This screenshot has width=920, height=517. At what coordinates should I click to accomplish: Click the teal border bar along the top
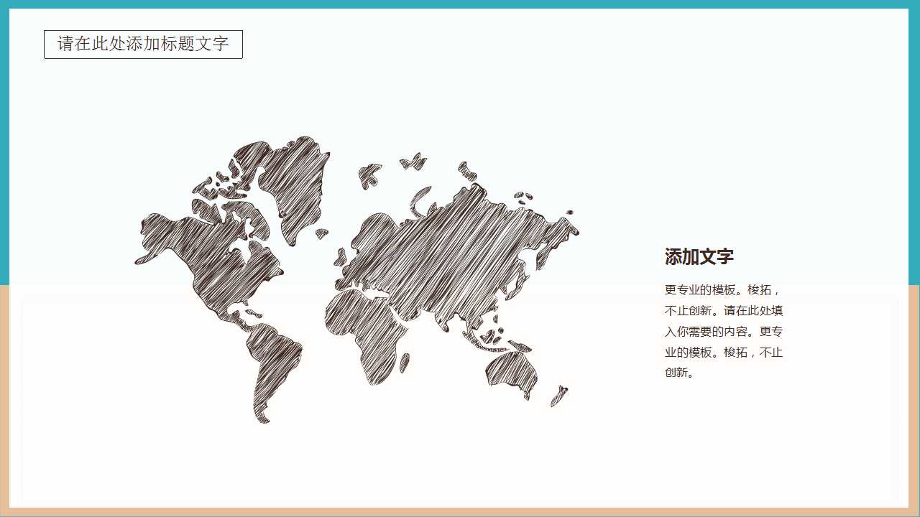[x=460, y=4]
